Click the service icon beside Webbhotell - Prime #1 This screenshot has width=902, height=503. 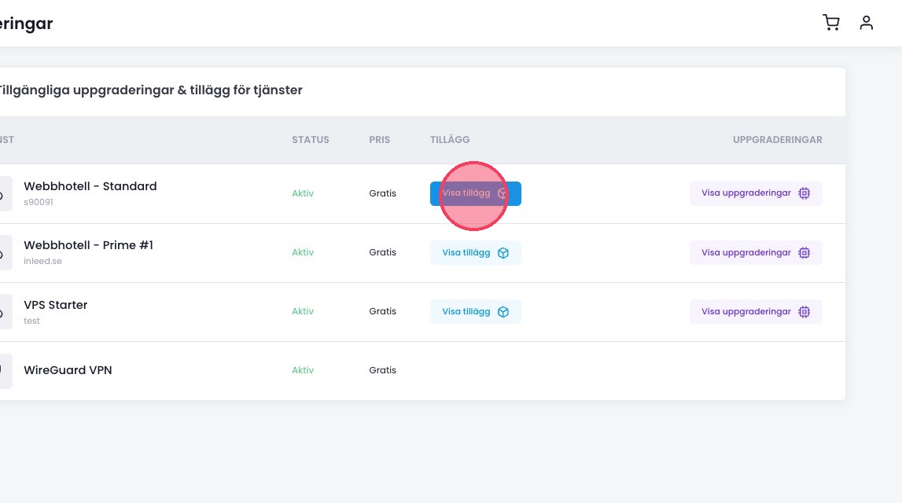point(4,252)
